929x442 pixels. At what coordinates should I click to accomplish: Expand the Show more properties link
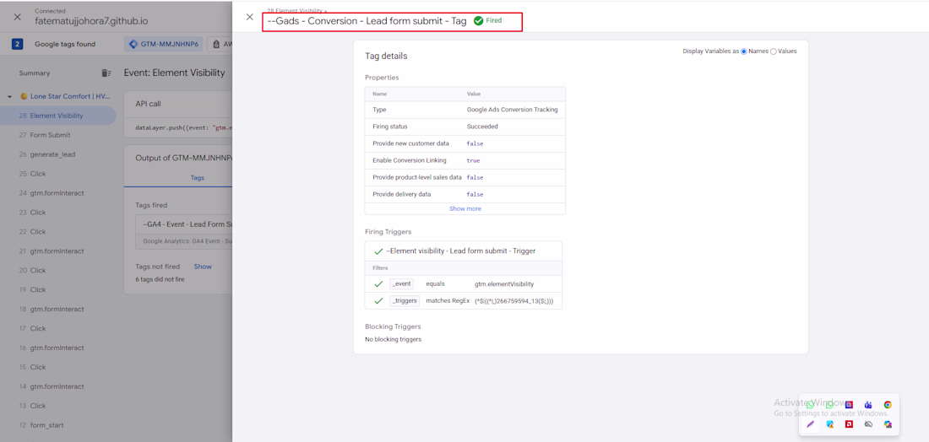click(x=465, y=208)
